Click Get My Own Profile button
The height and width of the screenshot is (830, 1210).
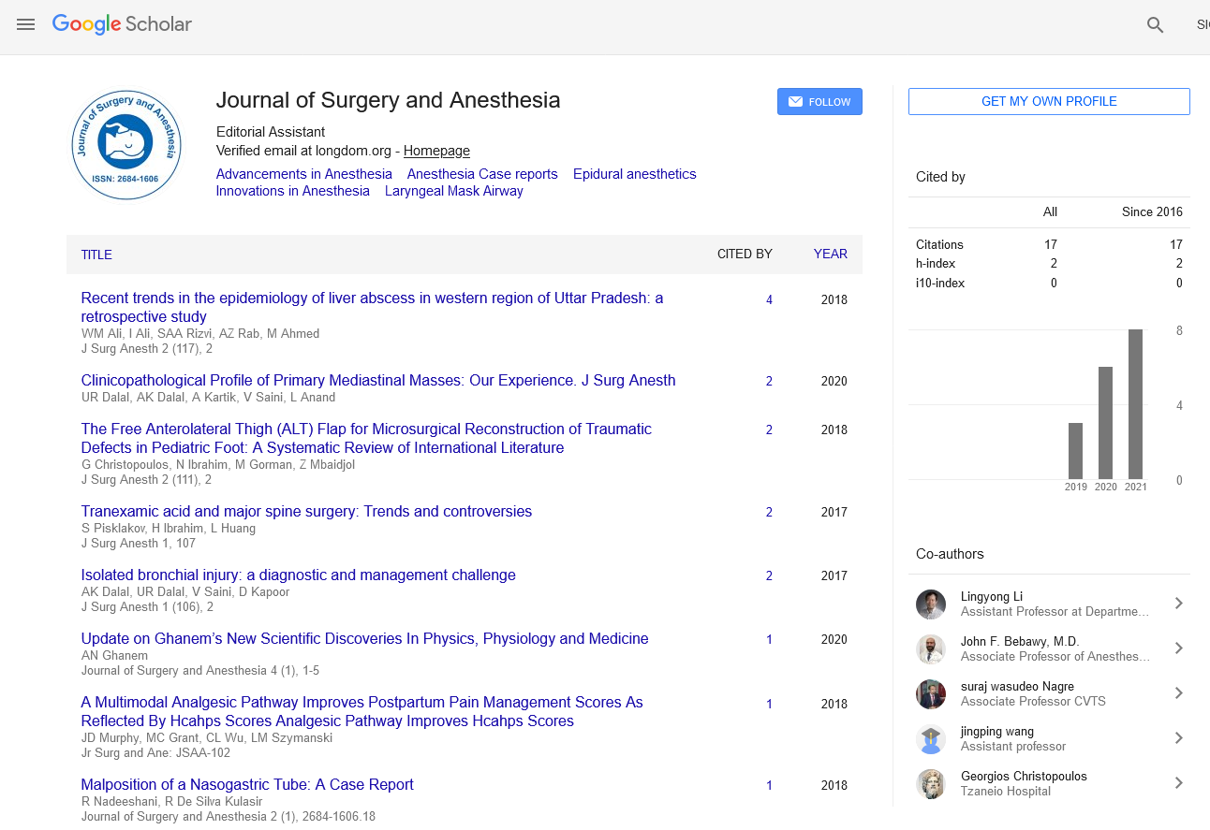[1049, 101]
